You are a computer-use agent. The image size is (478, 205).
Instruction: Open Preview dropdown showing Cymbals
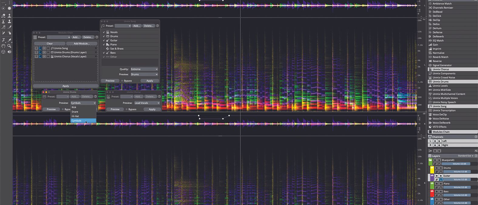pos(83,103)
